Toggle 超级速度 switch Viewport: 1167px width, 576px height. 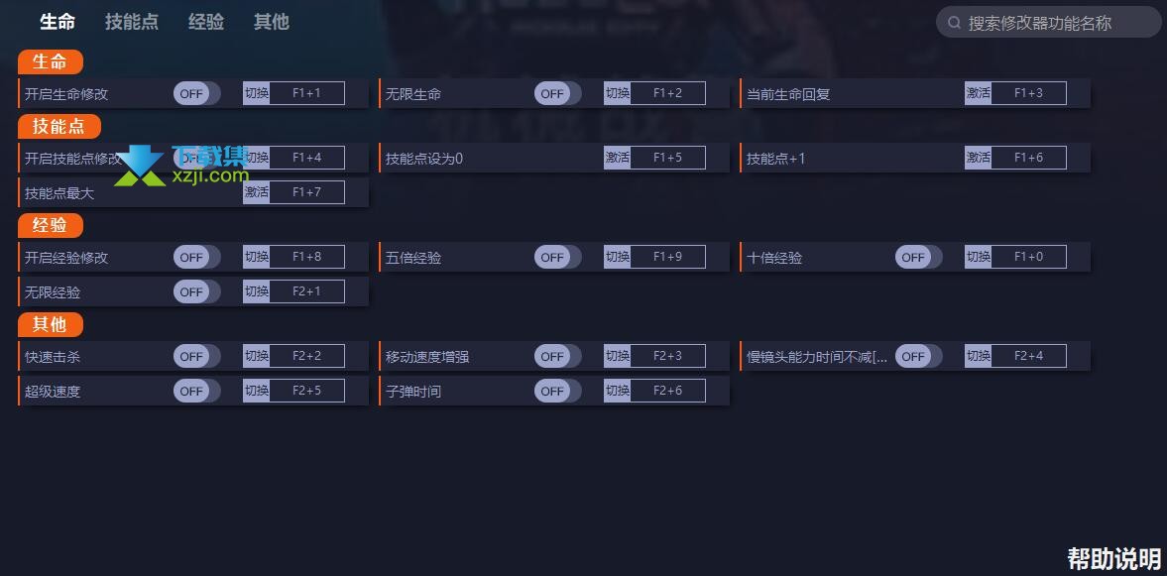tap(197, 391)
